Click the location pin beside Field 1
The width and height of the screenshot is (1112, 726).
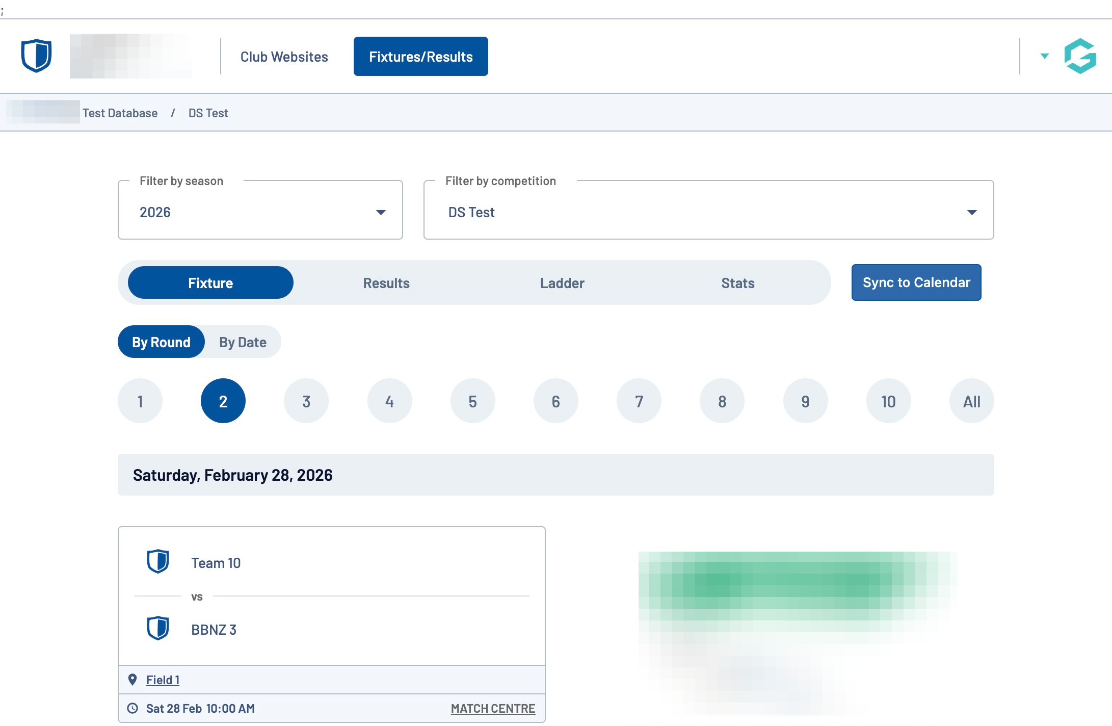click(x=133, y=680)
